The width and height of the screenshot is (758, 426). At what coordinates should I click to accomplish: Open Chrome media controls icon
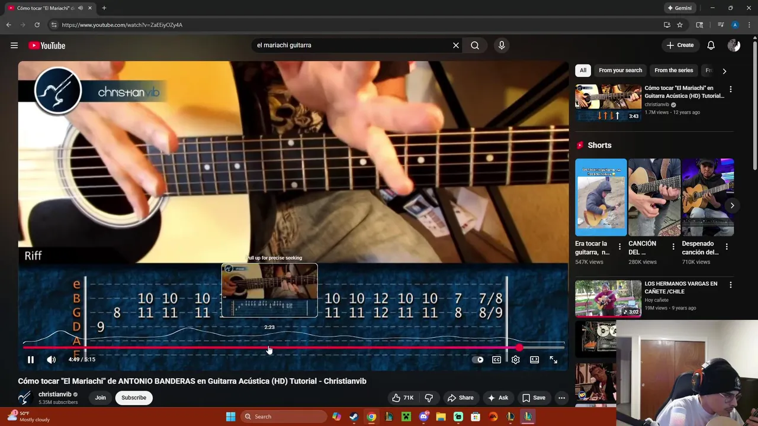coord(721,25)
